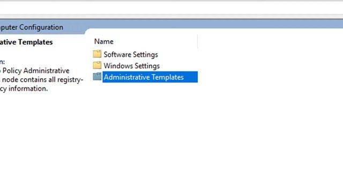Click the Administrative Templates folder icon
Image resolution: width=343 pixels, height=193 pixels.
[x=97, y=76]
